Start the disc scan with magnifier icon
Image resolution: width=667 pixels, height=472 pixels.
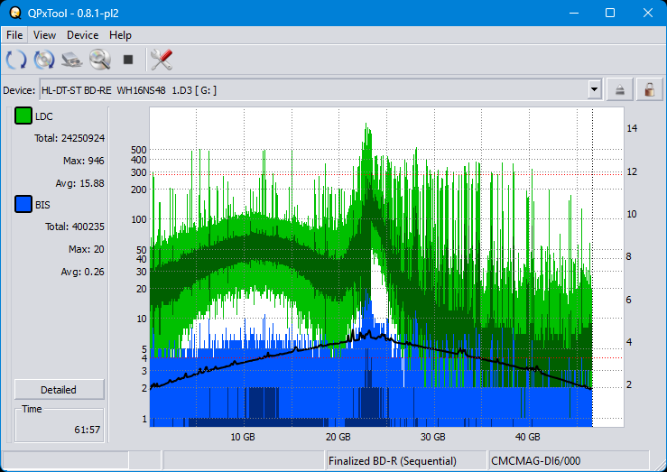point(99,60)
